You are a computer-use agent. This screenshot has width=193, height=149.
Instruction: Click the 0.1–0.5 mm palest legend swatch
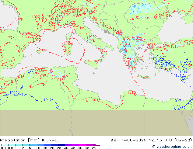(x=5, y=145)
